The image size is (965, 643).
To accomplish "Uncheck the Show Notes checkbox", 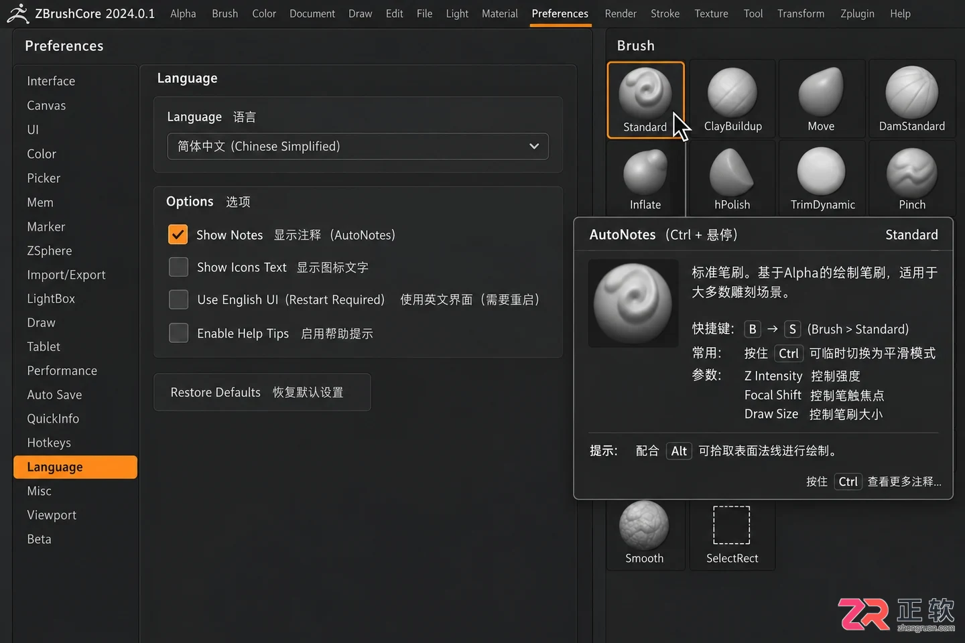I will [x=178, y=234].
